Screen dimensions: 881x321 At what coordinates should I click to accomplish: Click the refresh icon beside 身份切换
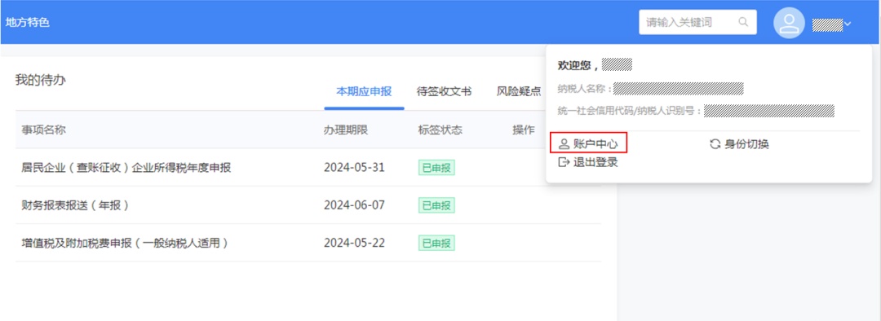coord(715,144)
